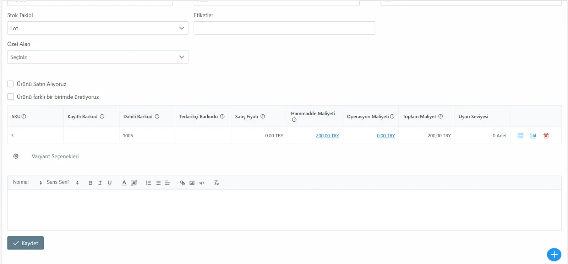This screenshot has height=264, width=568.
Task: Click the info icon next to Satış Fiyatı
Action: coord(263,116)
